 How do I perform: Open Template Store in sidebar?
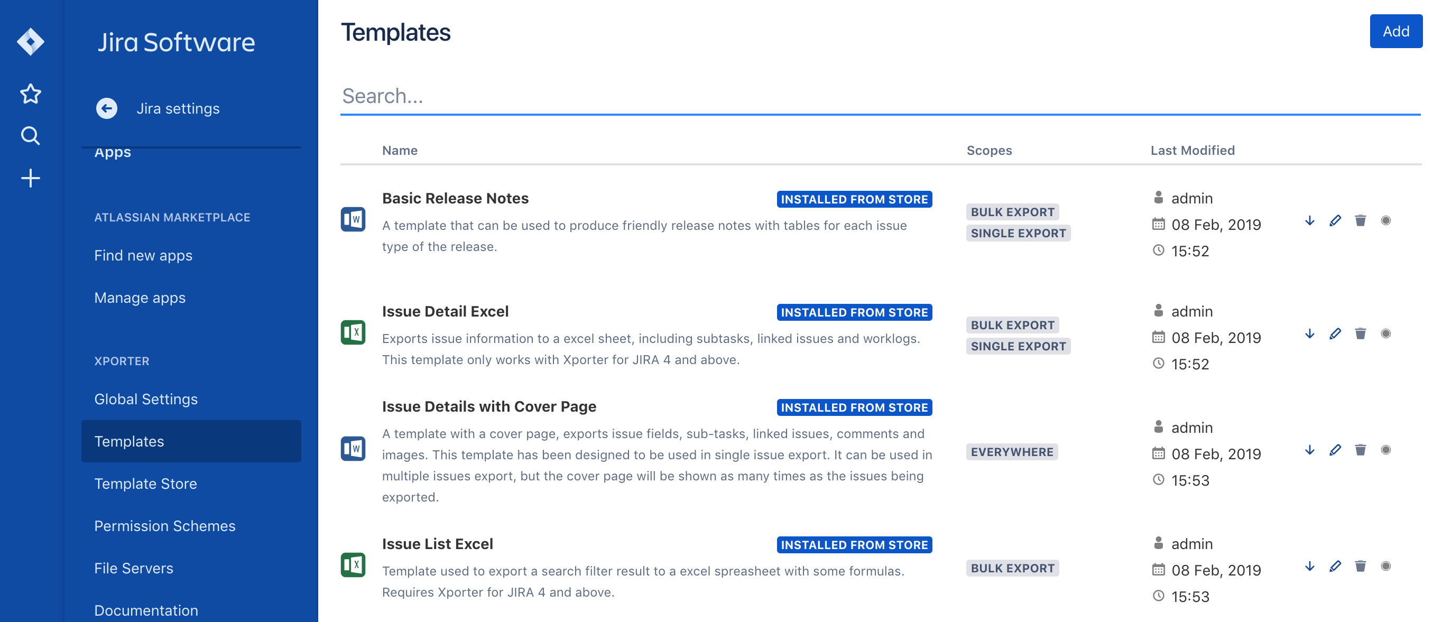145,483
